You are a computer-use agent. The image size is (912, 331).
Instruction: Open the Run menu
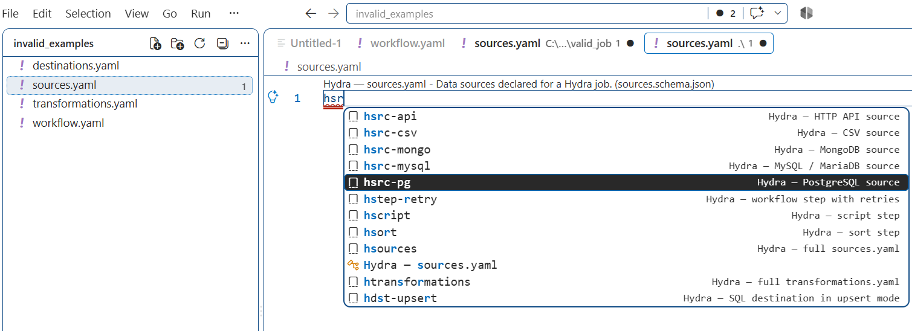click(201, 13)
